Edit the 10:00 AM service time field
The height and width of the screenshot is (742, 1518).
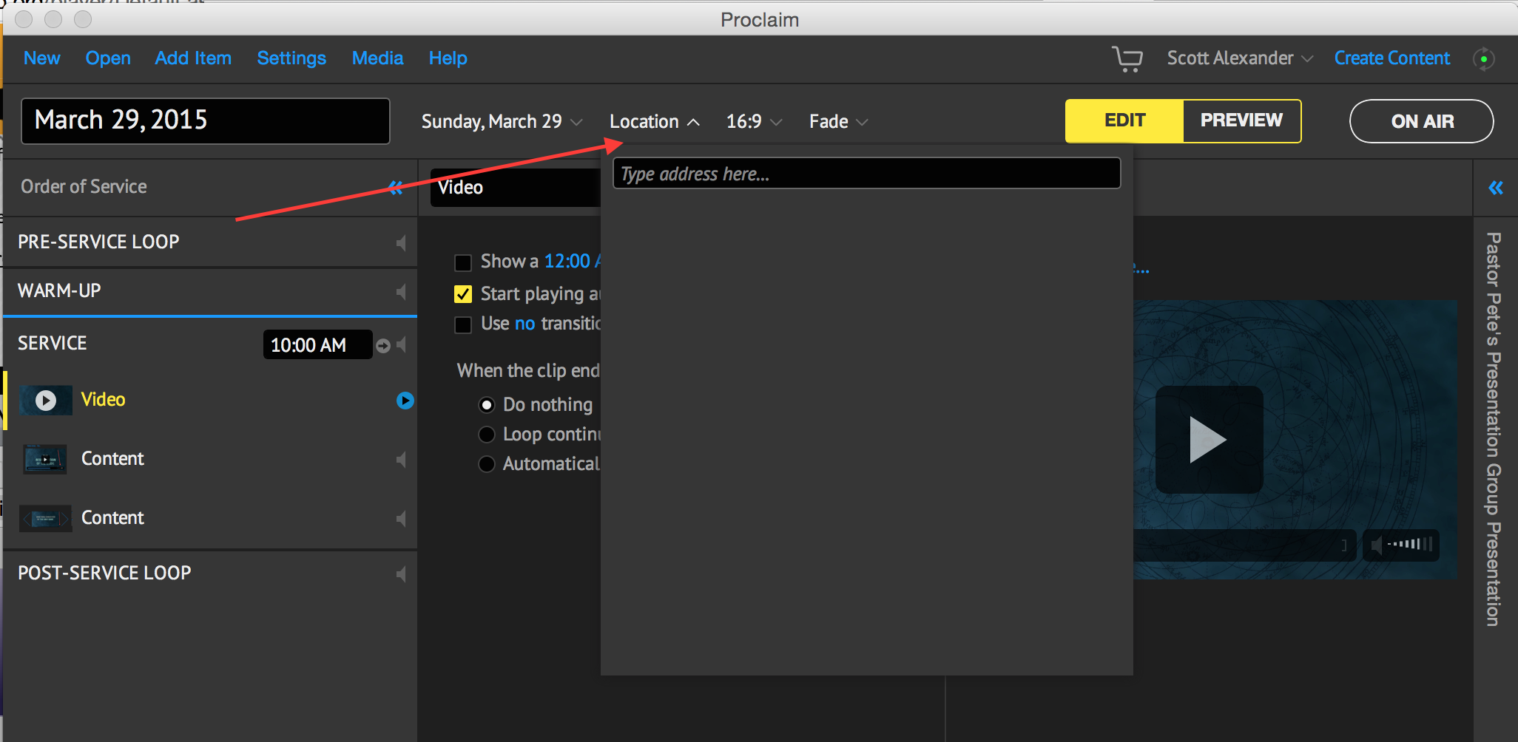[x=317, y=345]
